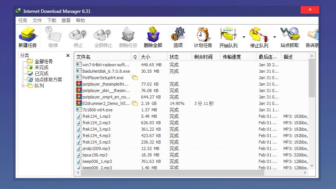Viewport: 336px width, 189px height.
Task: Click the 停止 stop toolbar icon
Action: click(78, 37)
